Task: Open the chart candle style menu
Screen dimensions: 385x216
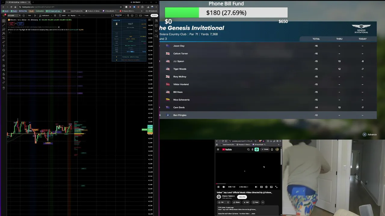Action: click(35, 15)
